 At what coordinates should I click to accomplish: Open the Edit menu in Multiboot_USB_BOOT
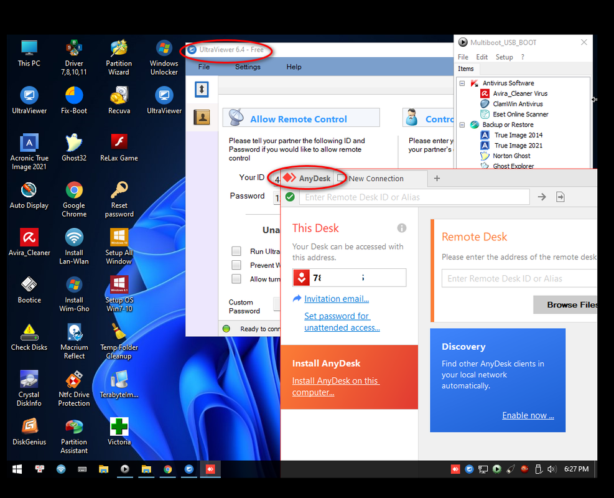pos(481,57)
